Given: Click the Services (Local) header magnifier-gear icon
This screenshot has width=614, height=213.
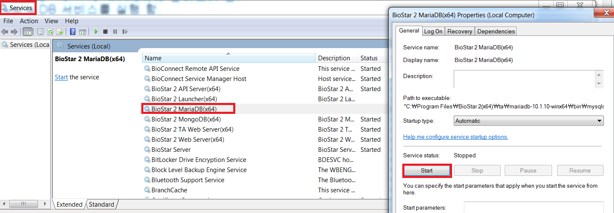Looking at the screenshot, I should point(61,46).
